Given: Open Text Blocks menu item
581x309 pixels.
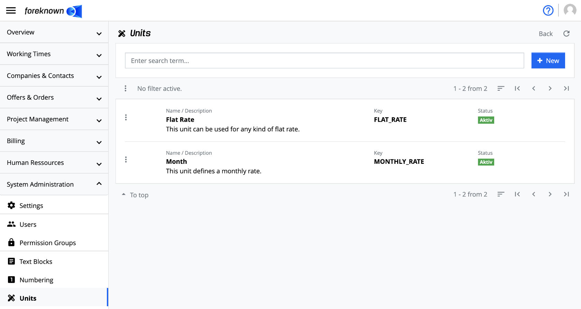Looking at the screenshot, I should click(x=54, y=261).
